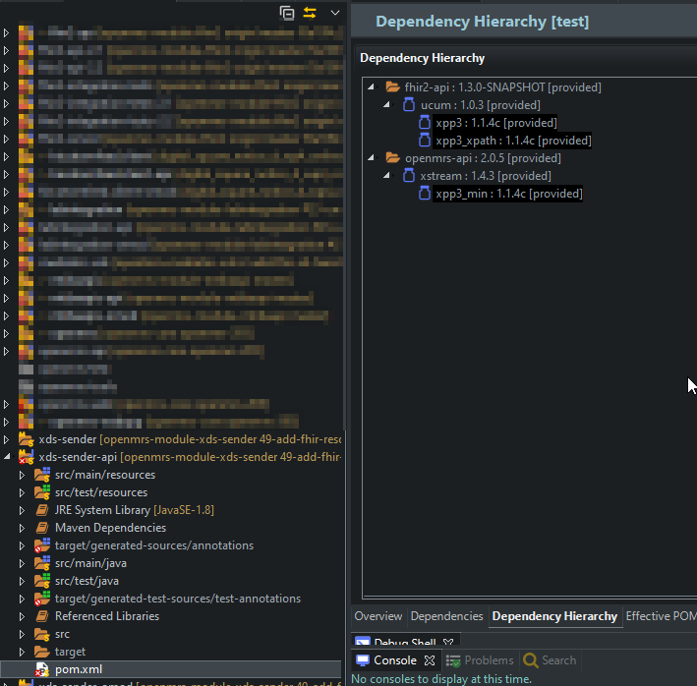Click src/test/resources folder icon
697x686 pixels.
(42, 492)
